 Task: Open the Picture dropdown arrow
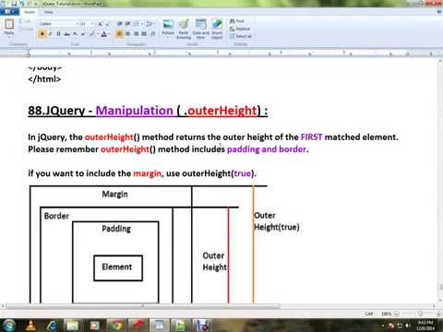(x=168, y=37)
